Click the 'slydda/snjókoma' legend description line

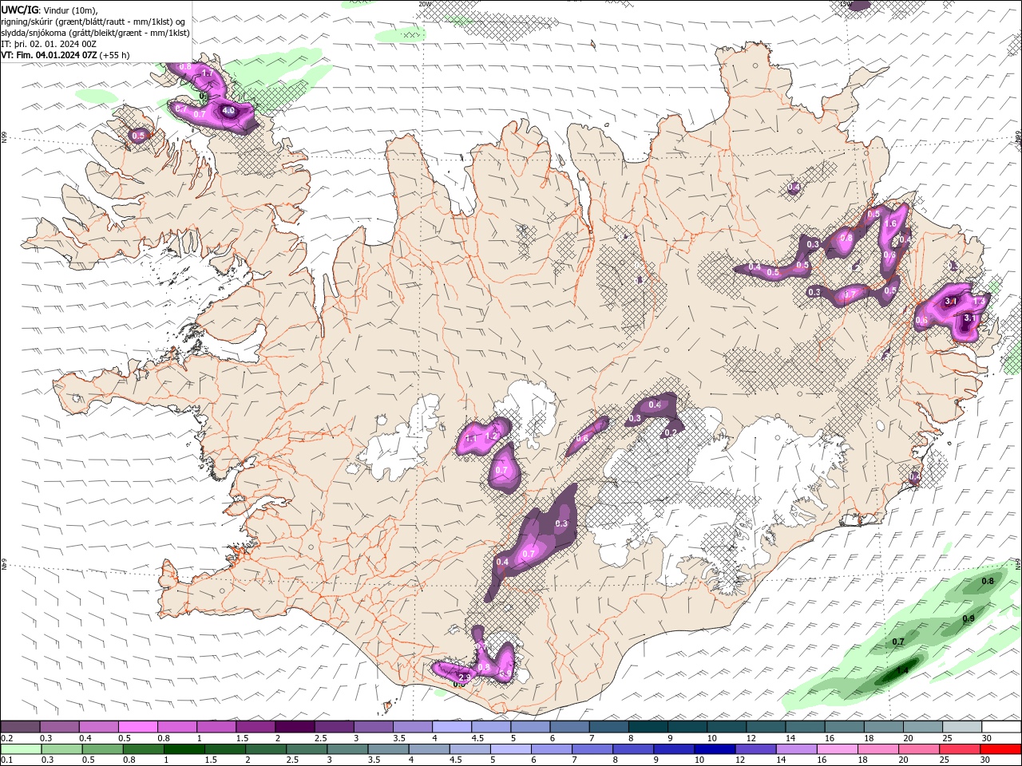coord(96,33)
